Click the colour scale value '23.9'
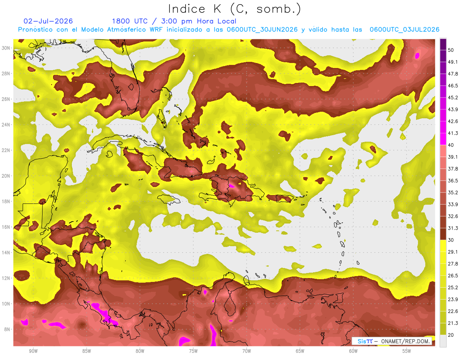Viewport: 461px width, 356px height. 453,299
